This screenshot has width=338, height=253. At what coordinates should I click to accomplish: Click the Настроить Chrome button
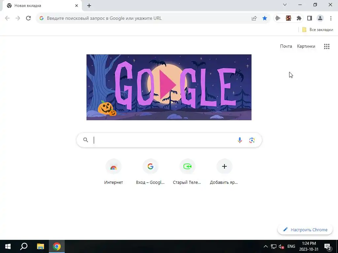pyautogui.click(x=305, y=230)
